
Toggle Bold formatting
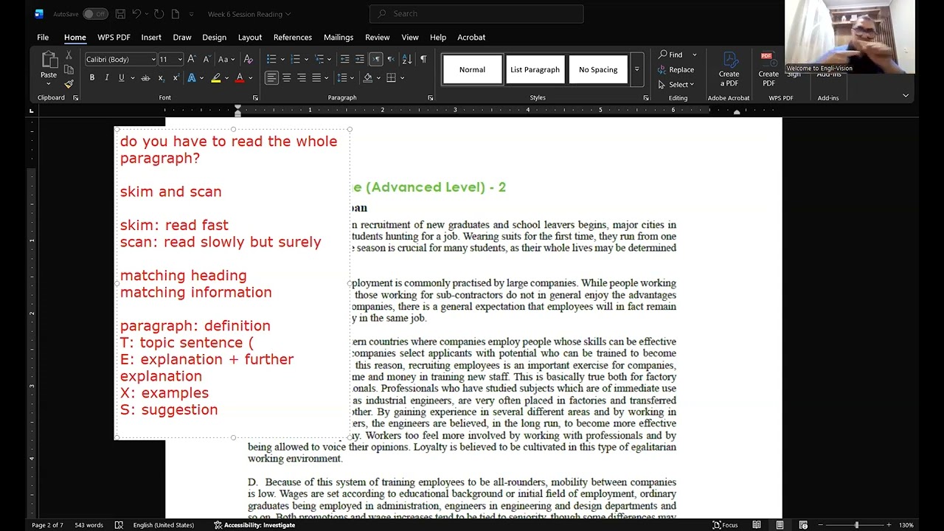click(x=92, y=77)
